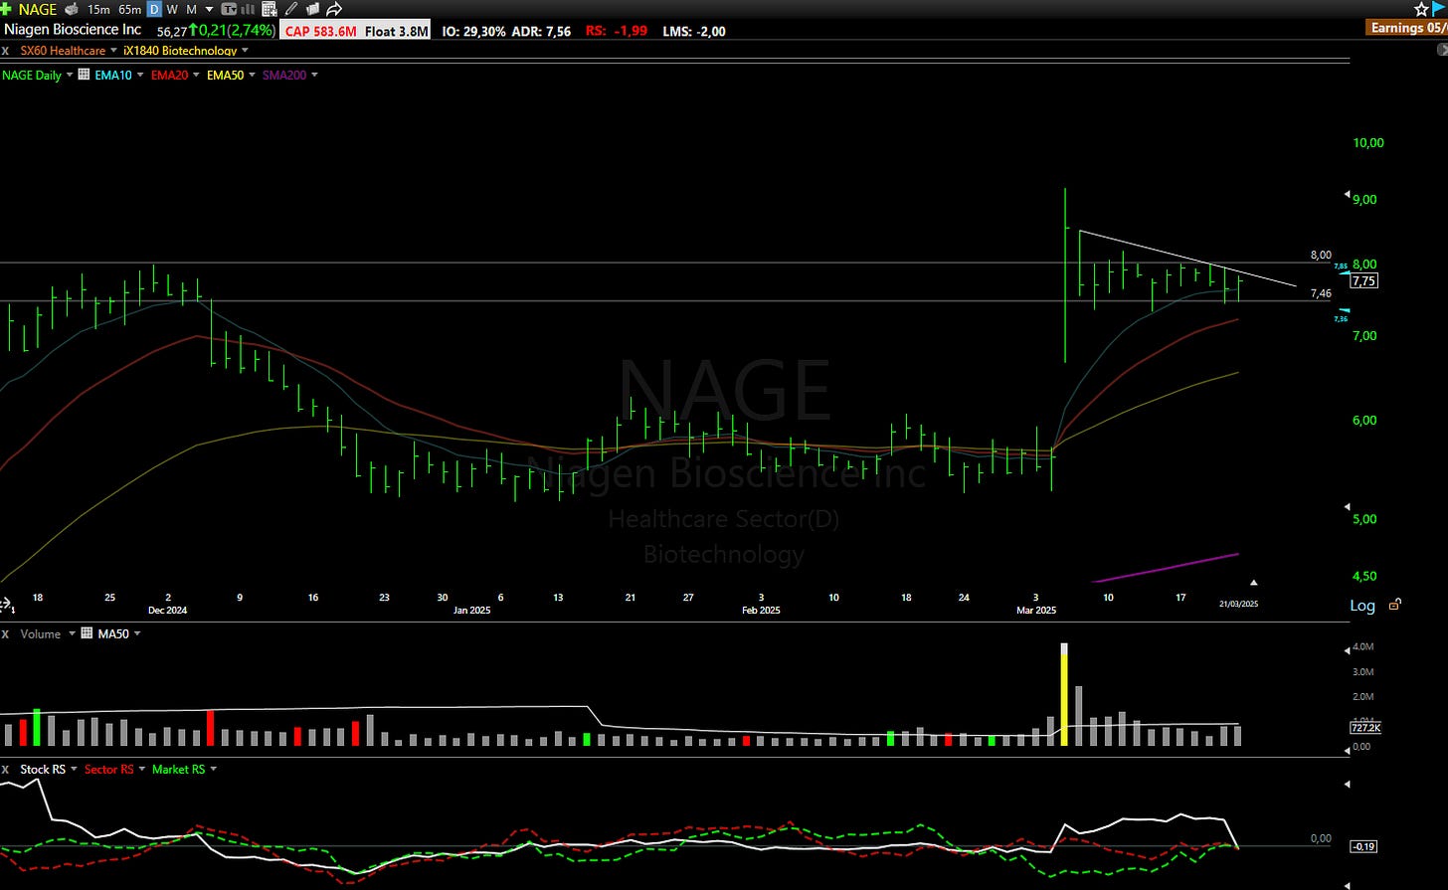Click the current price label 7,75
The width and height of the screenshot is (1448, 890).
[x=1364, y=281]
